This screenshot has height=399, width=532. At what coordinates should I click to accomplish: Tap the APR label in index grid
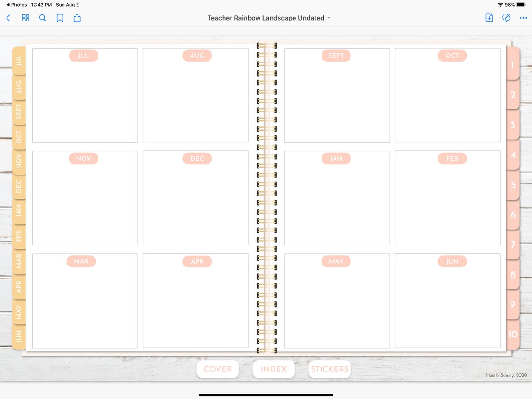coord(197,261)
